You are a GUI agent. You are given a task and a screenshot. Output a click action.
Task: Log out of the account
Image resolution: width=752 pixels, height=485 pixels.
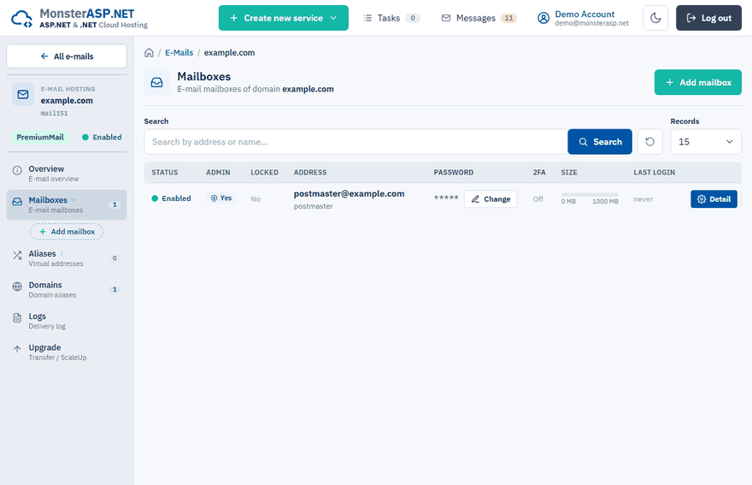click(708, 18)
